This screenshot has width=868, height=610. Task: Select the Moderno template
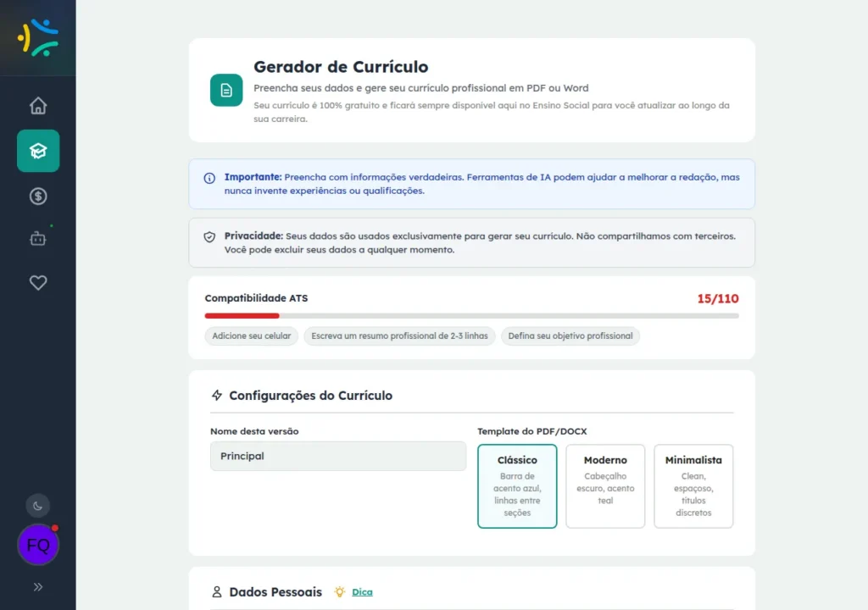point(605,486)
